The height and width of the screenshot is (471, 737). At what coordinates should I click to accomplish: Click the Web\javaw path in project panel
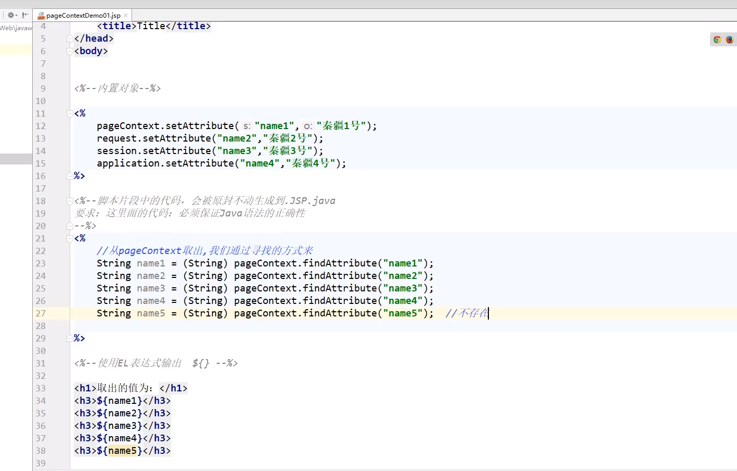pos(16,28)
